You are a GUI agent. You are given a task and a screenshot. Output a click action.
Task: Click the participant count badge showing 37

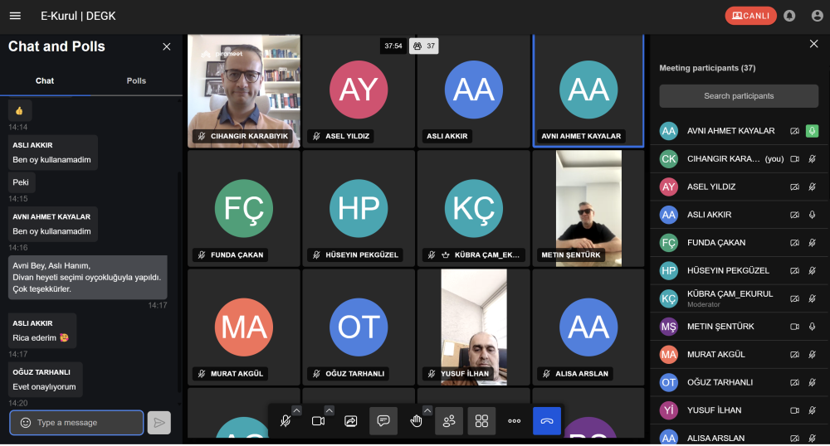coord(424,46)
